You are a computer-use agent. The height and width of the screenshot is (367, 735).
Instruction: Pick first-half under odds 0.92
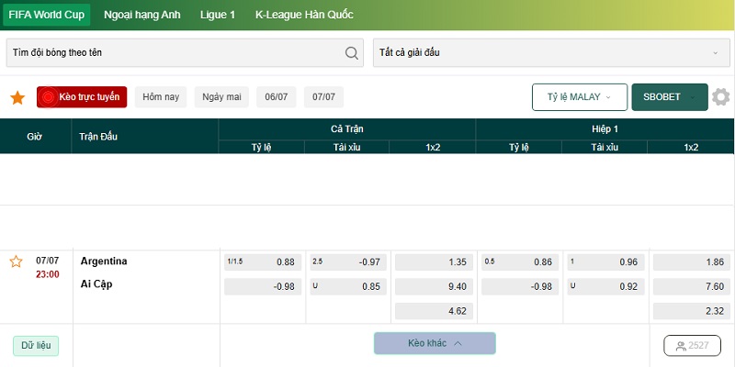[x=605, y=286]
